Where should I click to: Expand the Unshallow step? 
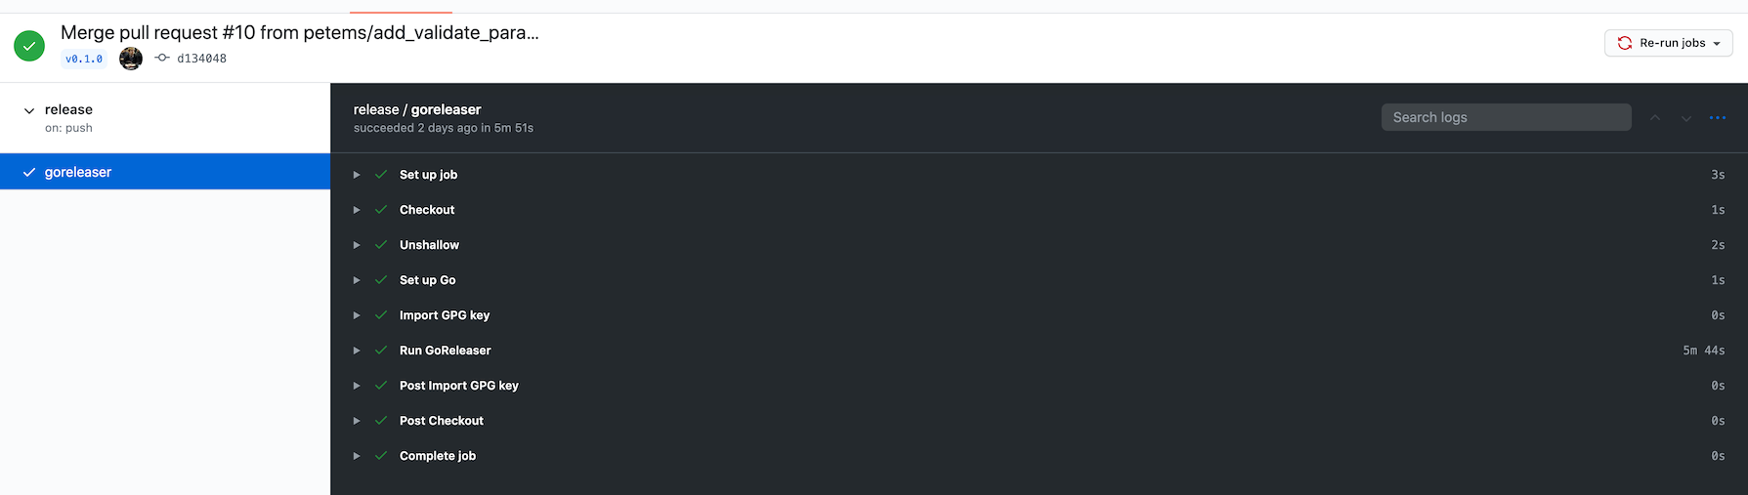pyautogui.click(x=1039, y=245)
